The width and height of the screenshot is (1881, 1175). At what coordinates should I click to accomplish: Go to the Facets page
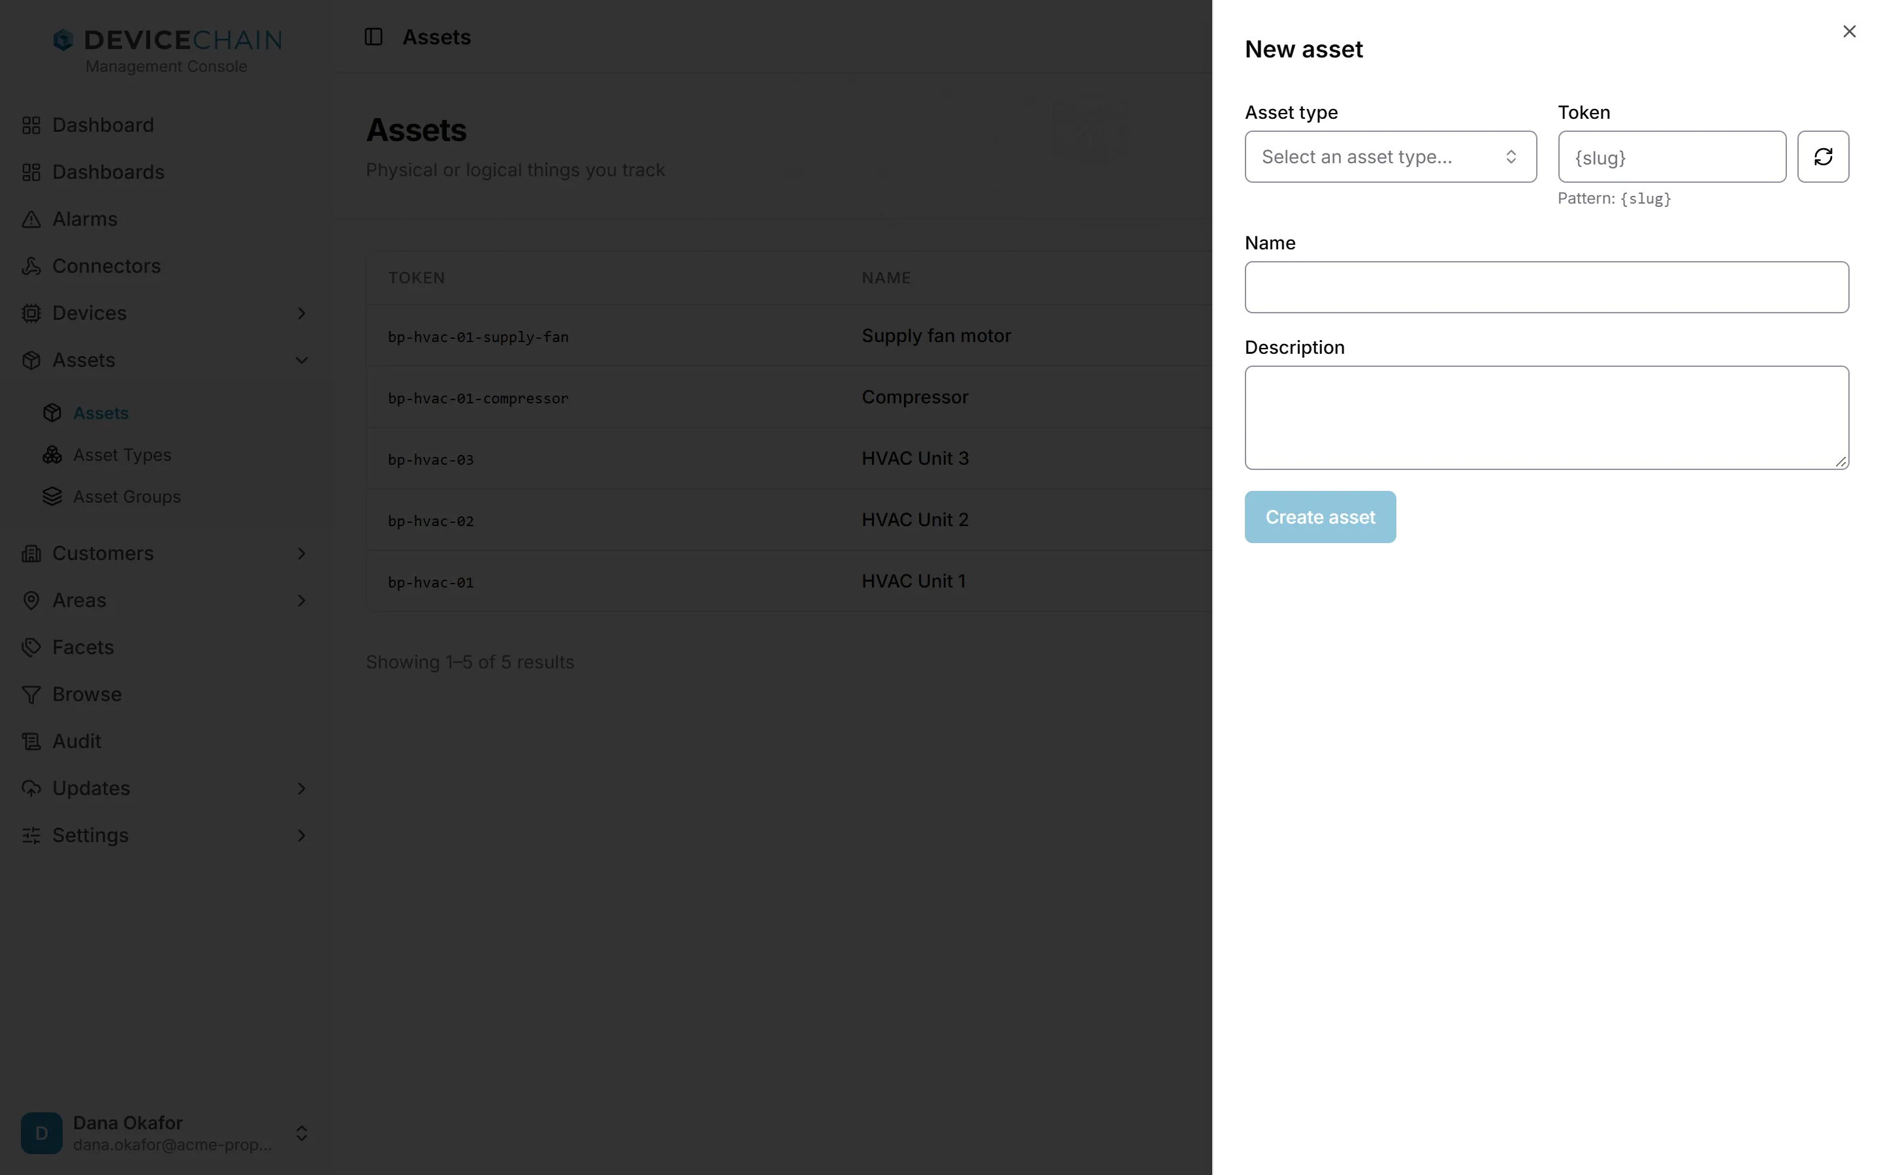pyautogui.click(x=83, y=648)
